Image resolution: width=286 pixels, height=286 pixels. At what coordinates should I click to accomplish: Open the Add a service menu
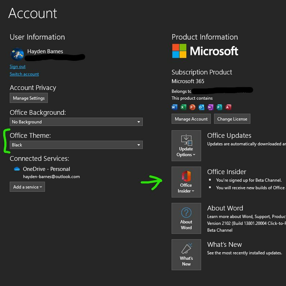click(x=27, y=187)
